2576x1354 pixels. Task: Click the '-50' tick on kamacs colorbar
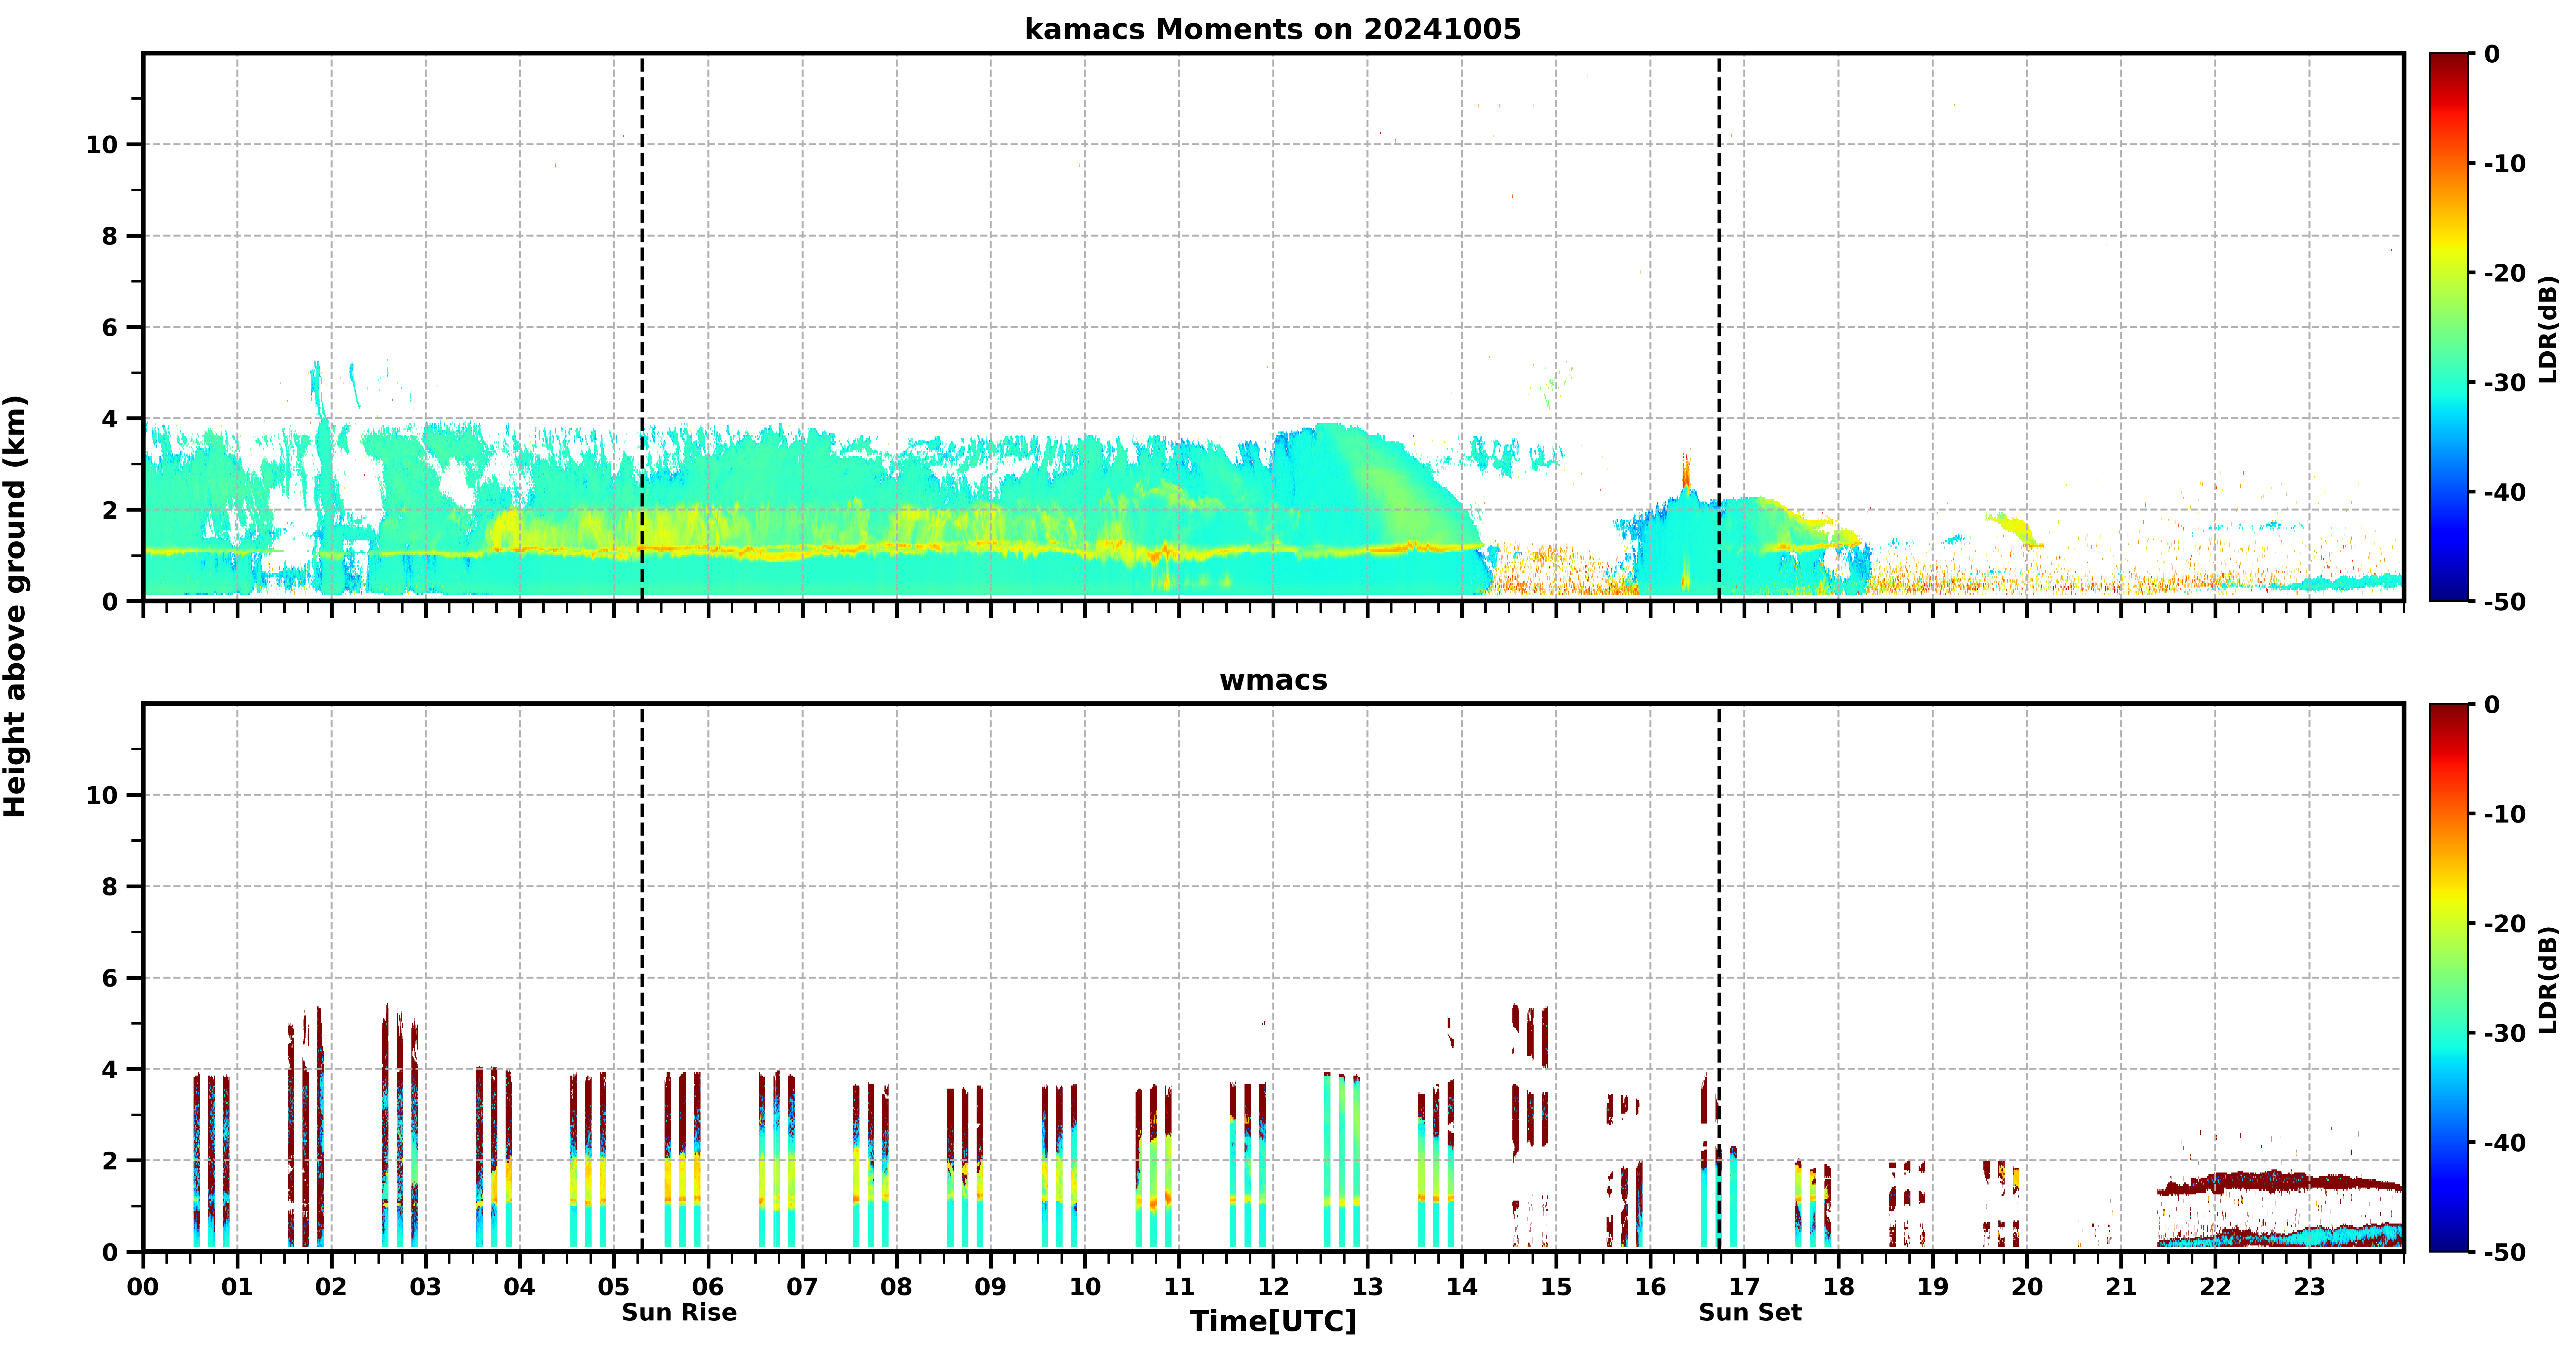(2505, 602)
